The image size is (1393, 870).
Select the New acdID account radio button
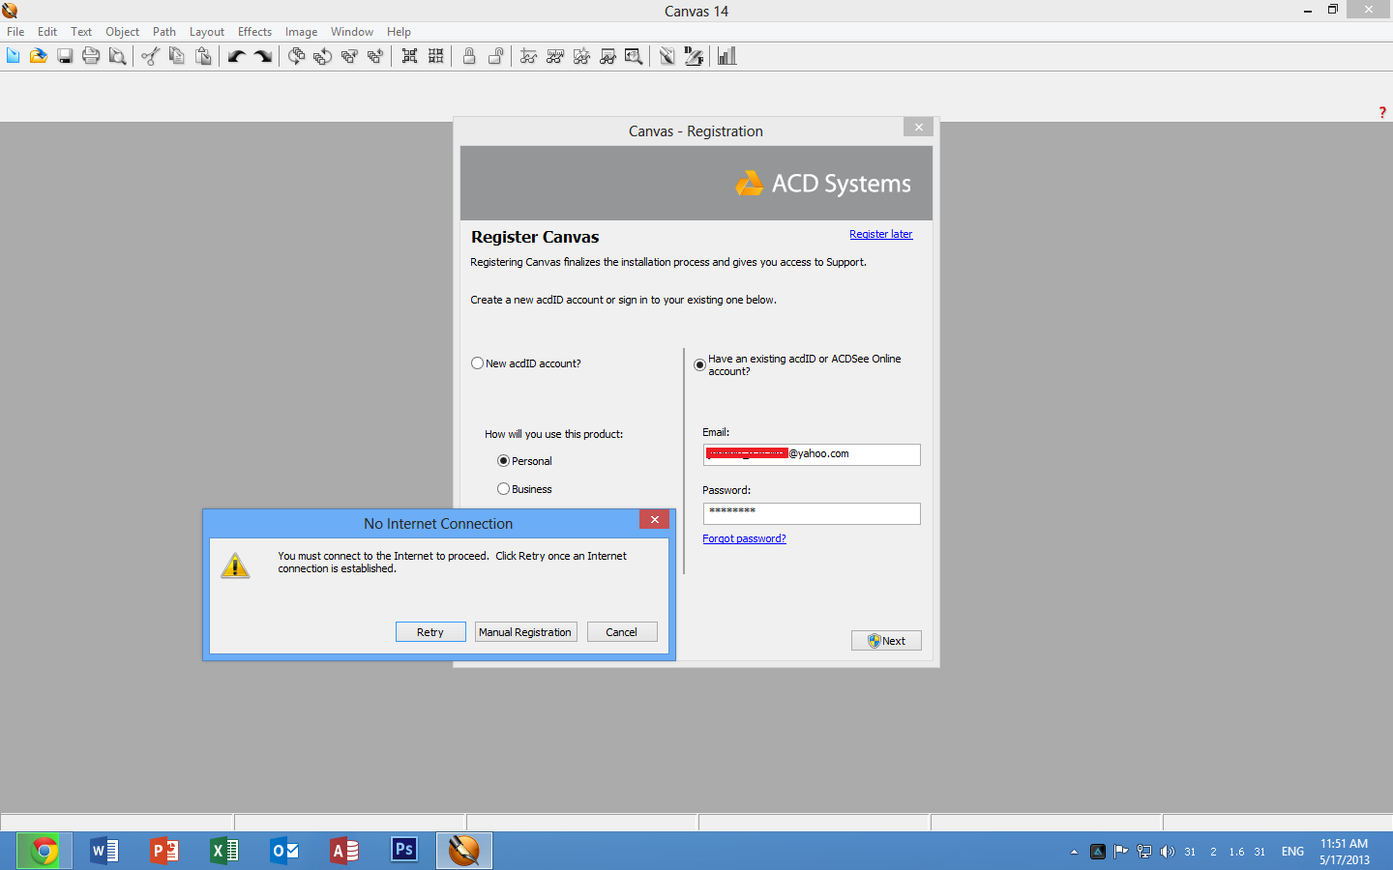477,363
